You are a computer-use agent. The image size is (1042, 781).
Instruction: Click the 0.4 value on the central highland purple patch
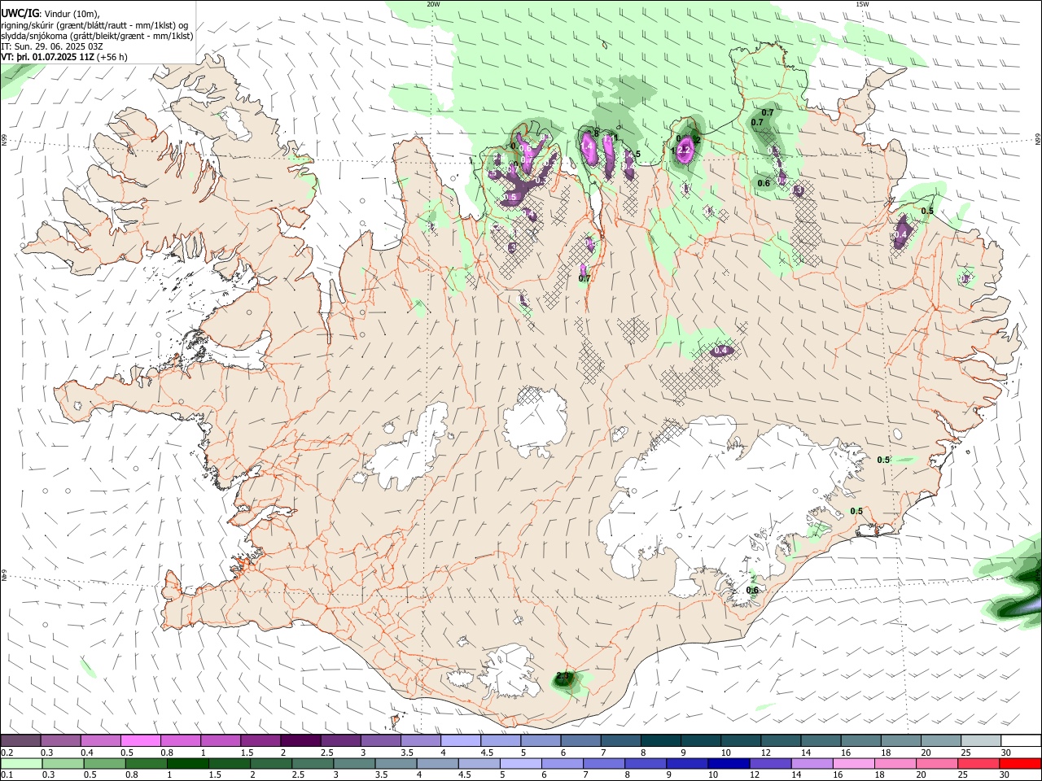click(720, 351)
